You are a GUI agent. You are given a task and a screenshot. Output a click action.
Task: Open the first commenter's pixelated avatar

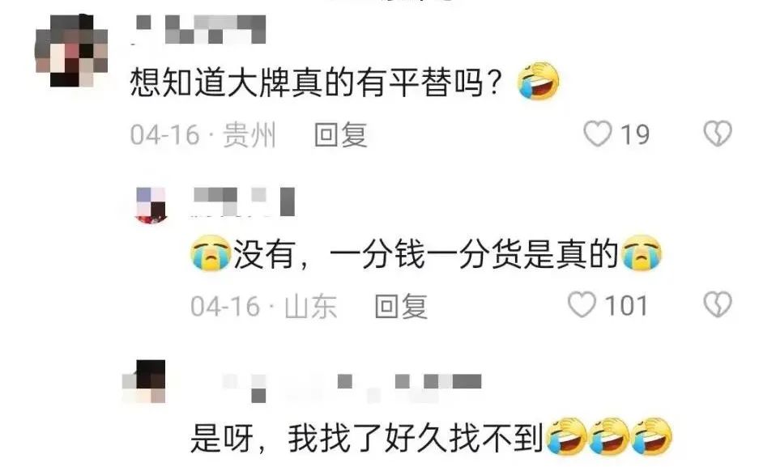72,50
